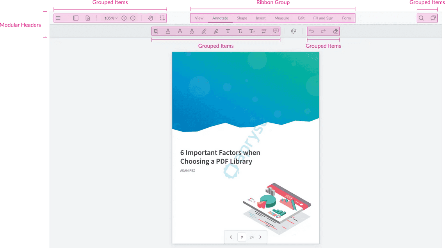
Task: Toggle the comments notes panel
Action: [x=433, y=18]
